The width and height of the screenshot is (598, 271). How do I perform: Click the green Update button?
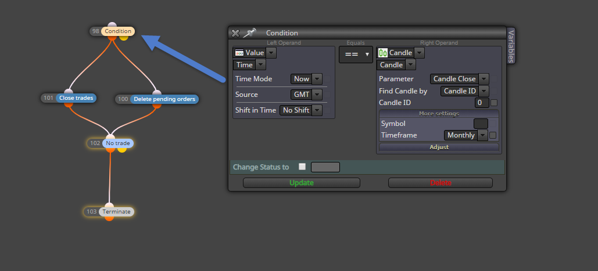pos(301,183)
